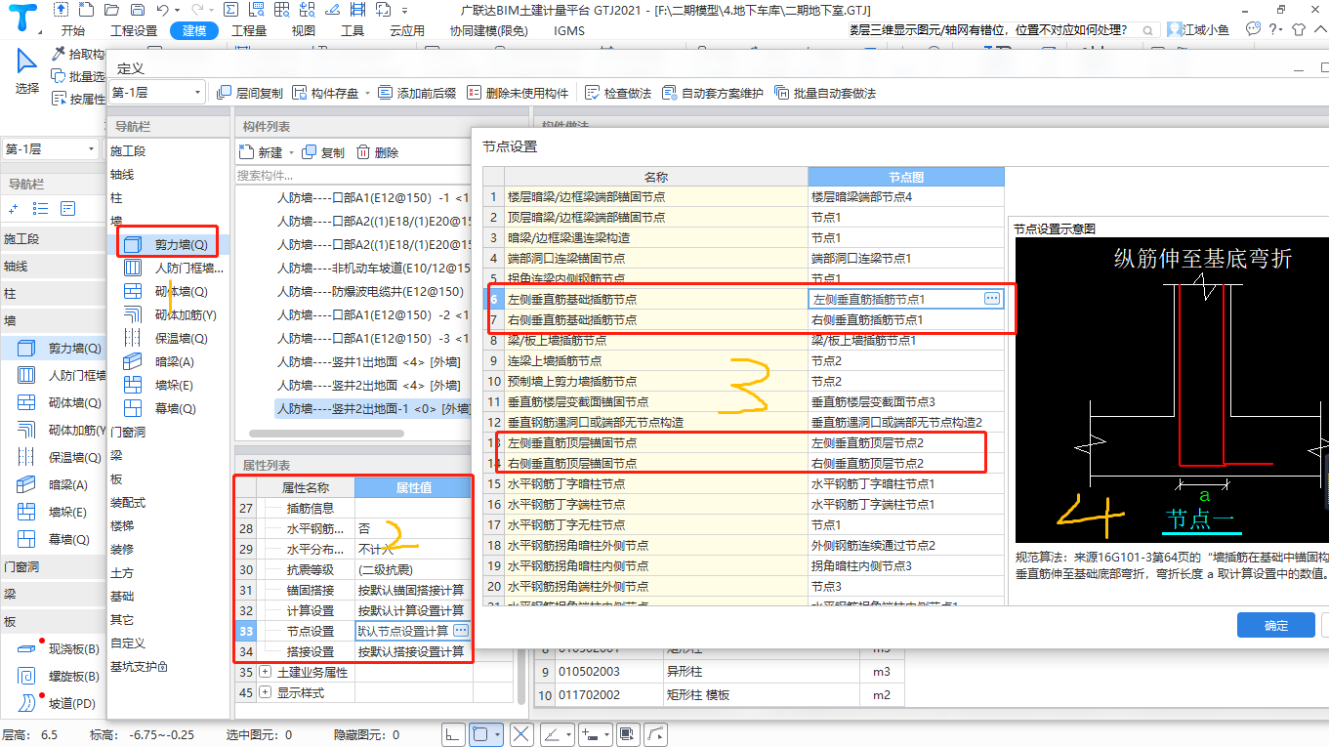
Task: Select component 人防墙----防爆波电缆井(E12@150)
Action: 370,291
